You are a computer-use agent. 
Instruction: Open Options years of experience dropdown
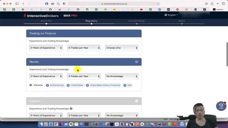pos(46,115)
